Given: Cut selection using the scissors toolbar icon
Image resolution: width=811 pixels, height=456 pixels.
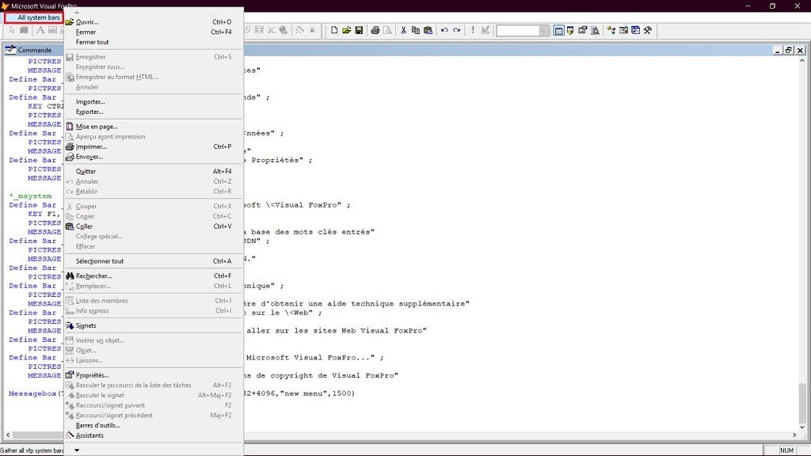Looking at the screenshot, I should [x=402, y=30].
